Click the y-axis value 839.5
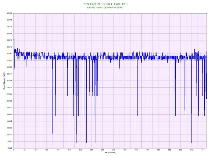 tap(10, 141)
